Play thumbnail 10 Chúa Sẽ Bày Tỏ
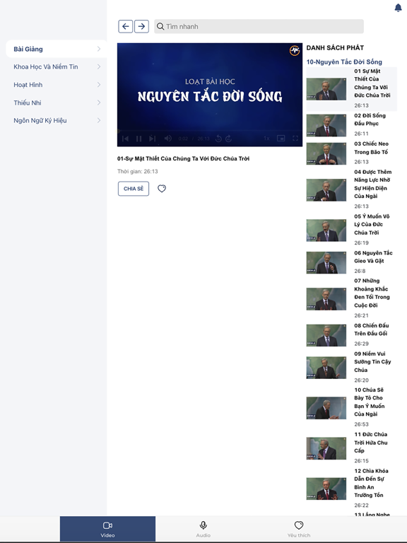This screenshot has height=543, width=407. 326,408
